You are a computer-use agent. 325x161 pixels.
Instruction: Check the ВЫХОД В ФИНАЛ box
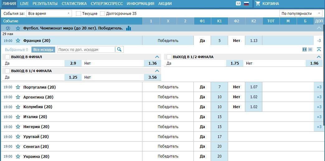7,57
